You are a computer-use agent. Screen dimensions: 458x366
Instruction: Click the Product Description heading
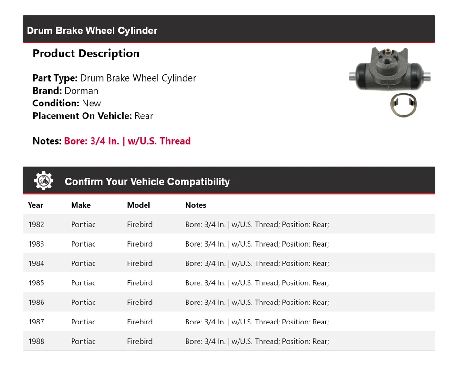pos(86,53)
